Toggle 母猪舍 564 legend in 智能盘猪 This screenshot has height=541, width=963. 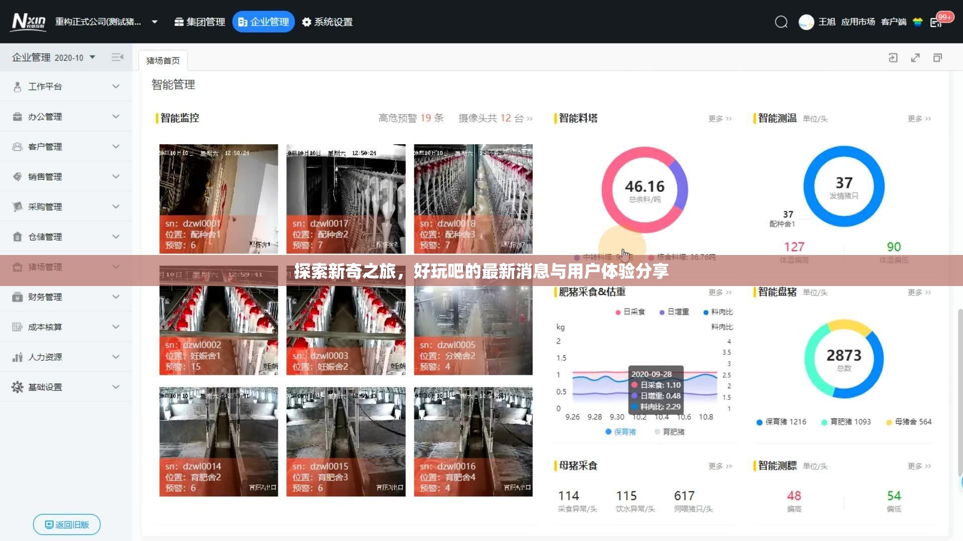pos(909,422)
